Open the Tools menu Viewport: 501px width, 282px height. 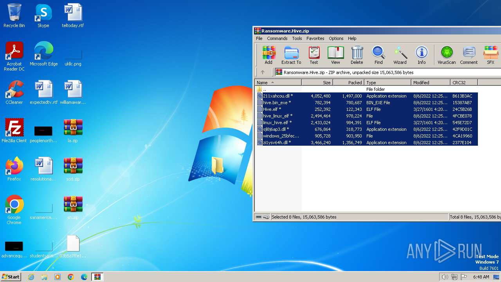297,38
